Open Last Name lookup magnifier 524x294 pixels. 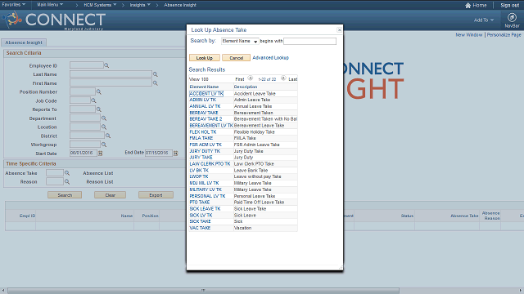(155, 74)
